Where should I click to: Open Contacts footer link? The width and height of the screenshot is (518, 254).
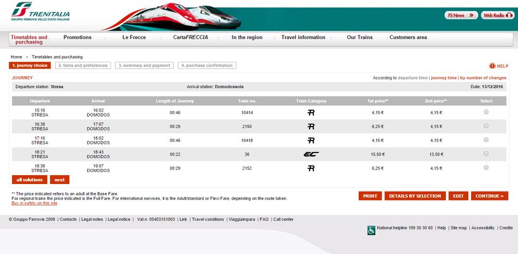coord(68,219)
